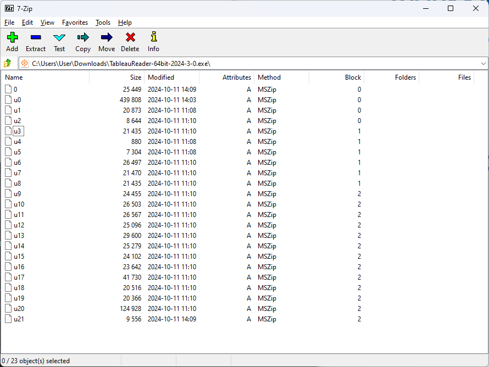This screenshot has height=367, width=489.
Task: Select the file named u16
Action: coord(19,267)
